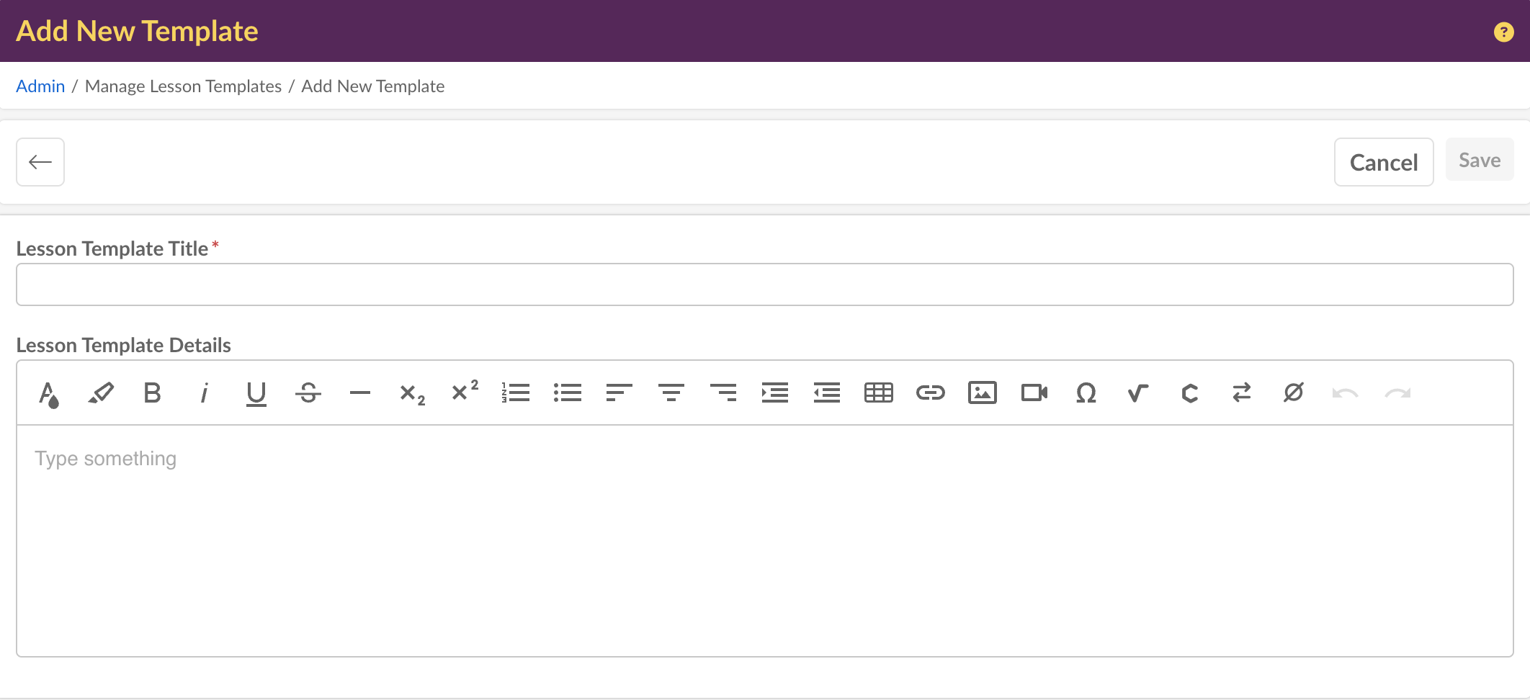Insert a hyperlink in editor
The width and height of the screenshot is (1530, 700).
pyautogui.click(x=930, y=393)
